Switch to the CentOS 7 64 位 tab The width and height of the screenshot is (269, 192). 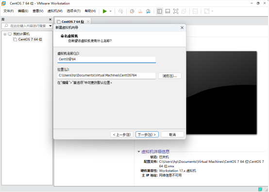coord(73,22)
